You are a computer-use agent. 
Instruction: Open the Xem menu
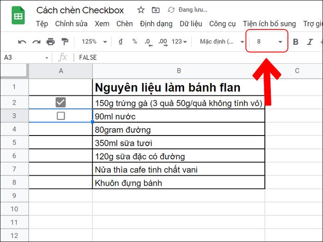102,24
